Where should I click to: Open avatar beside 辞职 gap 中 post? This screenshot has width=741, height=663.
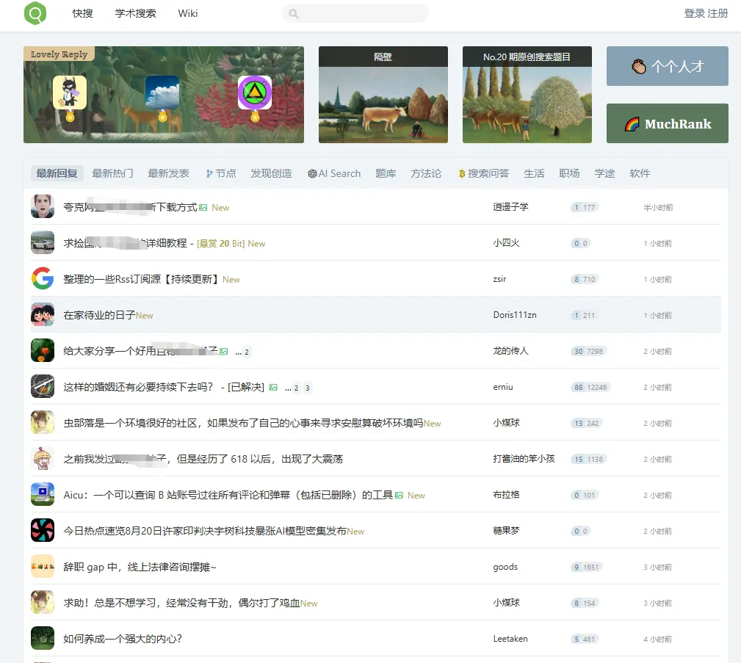coord(43,566)
